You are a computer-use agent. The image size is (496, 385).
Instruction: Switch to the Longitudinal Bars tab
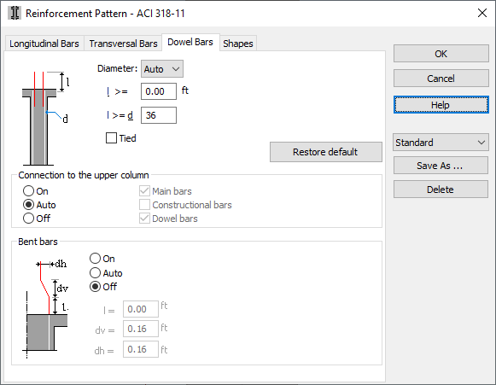tap(44, 44)
